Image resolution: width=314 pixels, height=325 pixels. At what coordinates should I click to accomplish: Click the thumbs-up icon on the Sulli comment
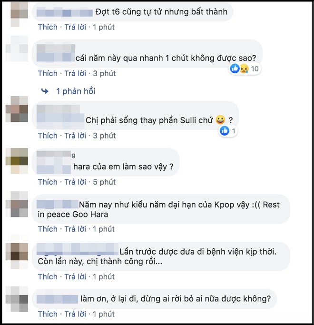click(x=224, y=131)
